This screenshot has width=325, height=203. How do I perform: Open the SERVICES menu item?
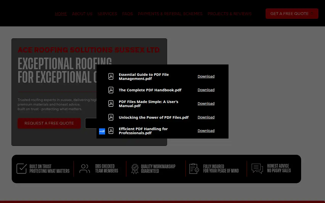107,14
